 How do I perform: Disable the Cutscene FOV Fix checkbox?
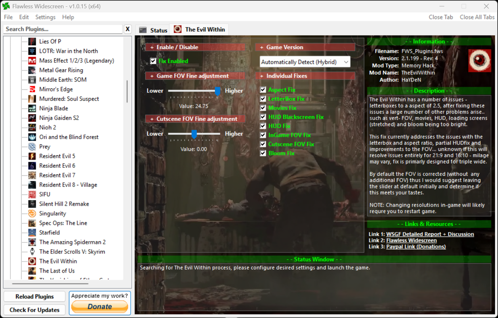point(263,144)
